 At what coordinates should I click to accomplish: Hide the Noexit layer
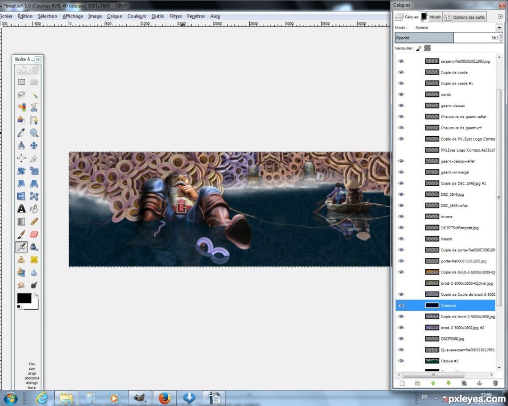[x=401, y=238]
